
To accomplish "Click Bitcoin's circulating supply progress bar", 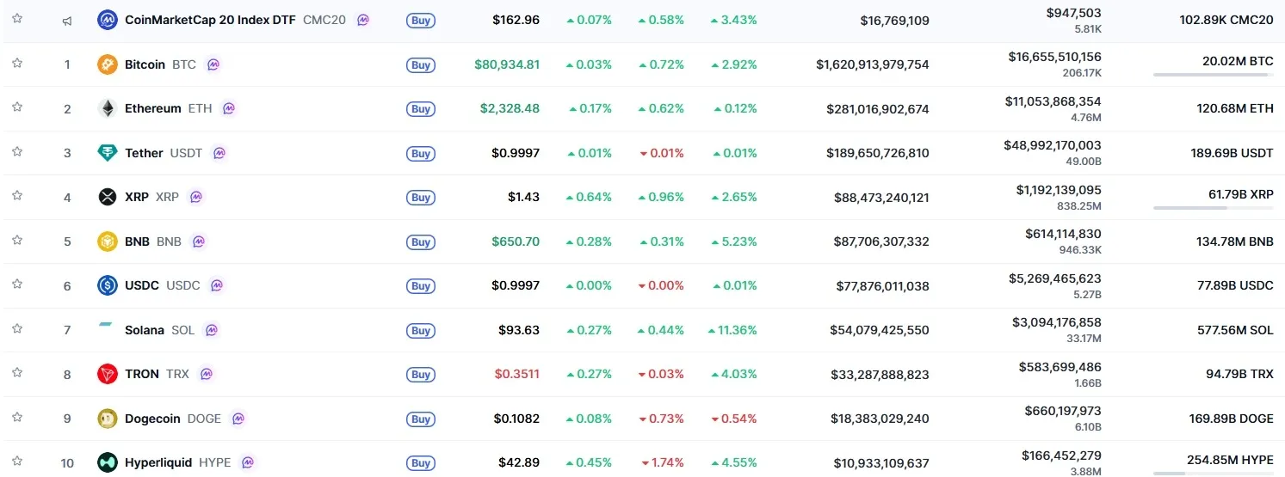I will pos(1214,75).
